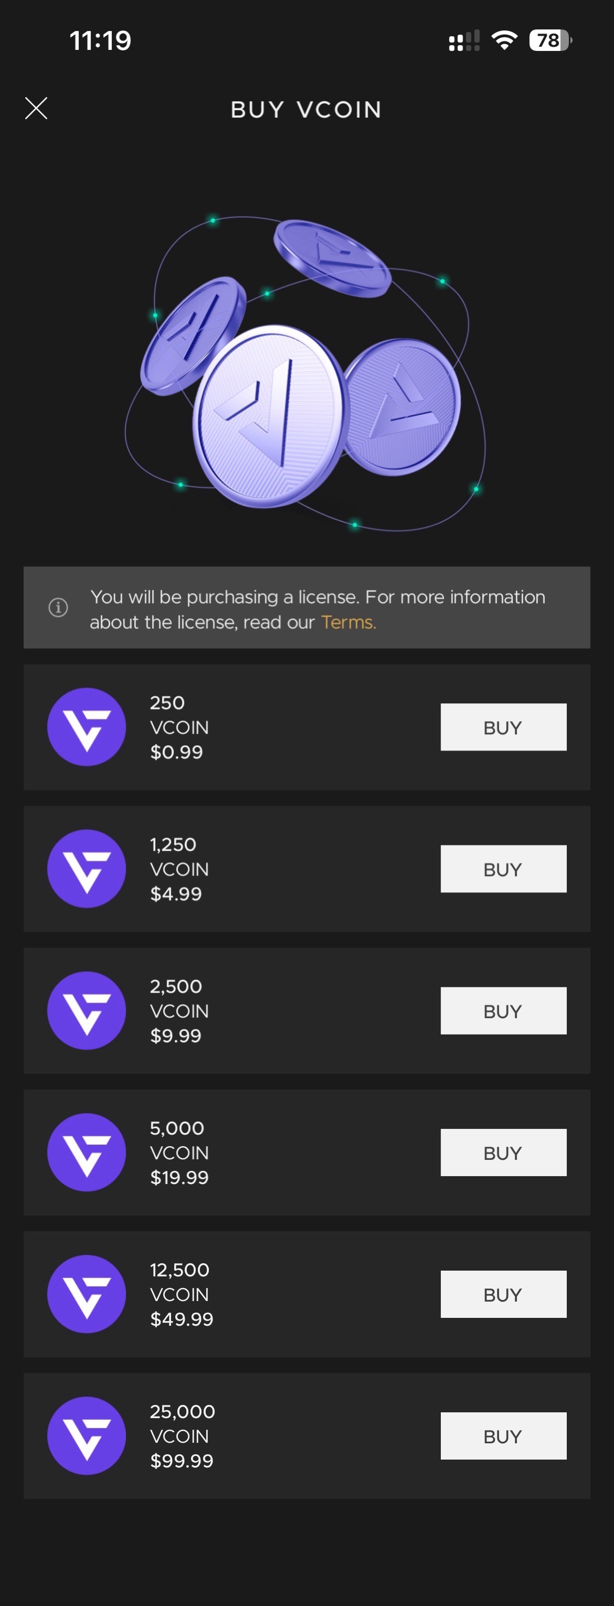Buy 12,500 VCoin for $49.99
Image resolution: width=614 pixels, height=1606 pixels.
point(503,1294)
